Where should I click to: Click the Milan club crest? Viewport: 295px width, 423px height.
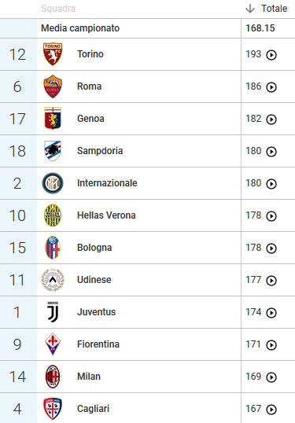[x=53, y=377]
